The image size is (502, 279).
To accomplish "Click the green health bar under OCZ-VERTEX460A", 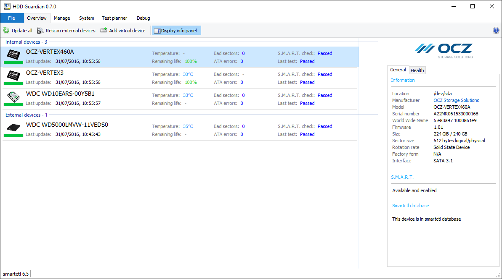I will point(13,62).
